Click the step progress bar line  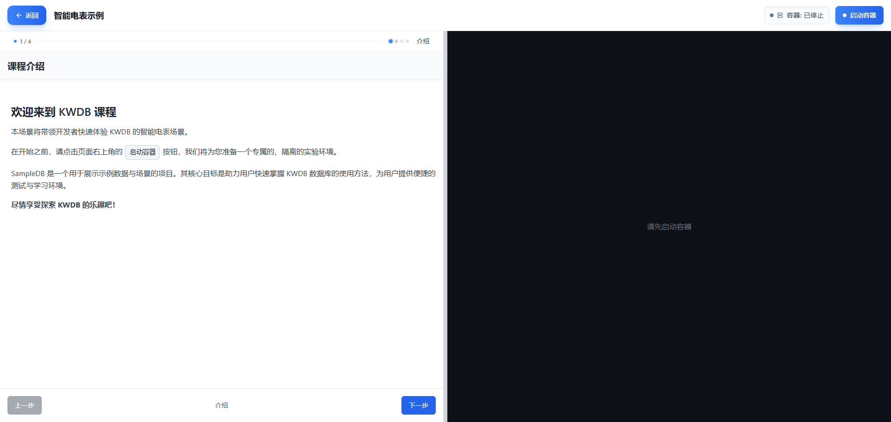coord(210,41)
